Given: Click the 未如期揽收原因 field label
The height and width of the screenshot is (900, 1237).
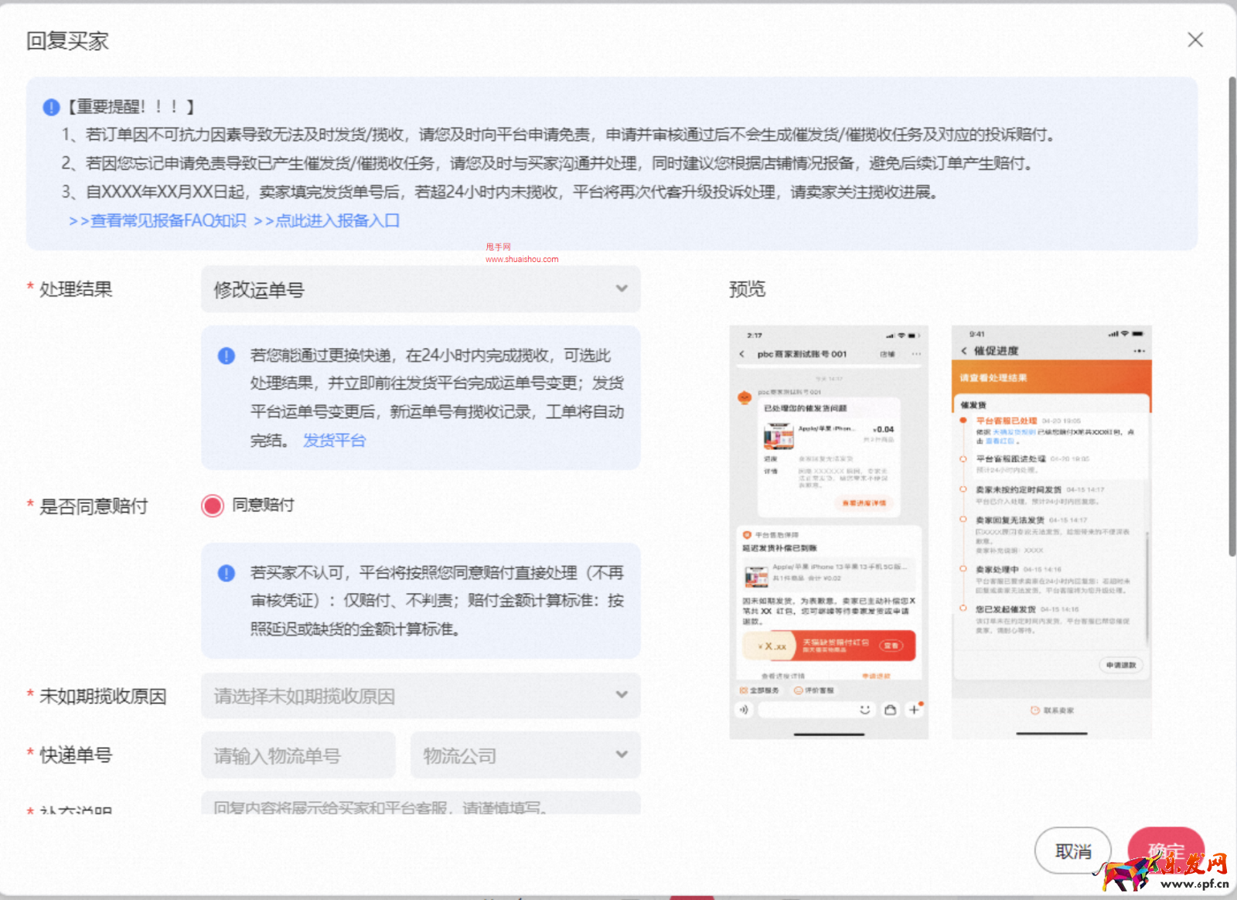Looking at the screenshot, I should [103, 697].
